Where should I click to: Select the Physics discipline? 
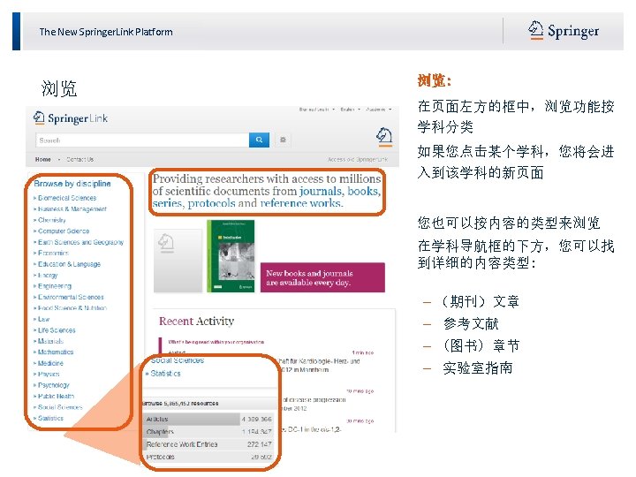click(49, 374)
